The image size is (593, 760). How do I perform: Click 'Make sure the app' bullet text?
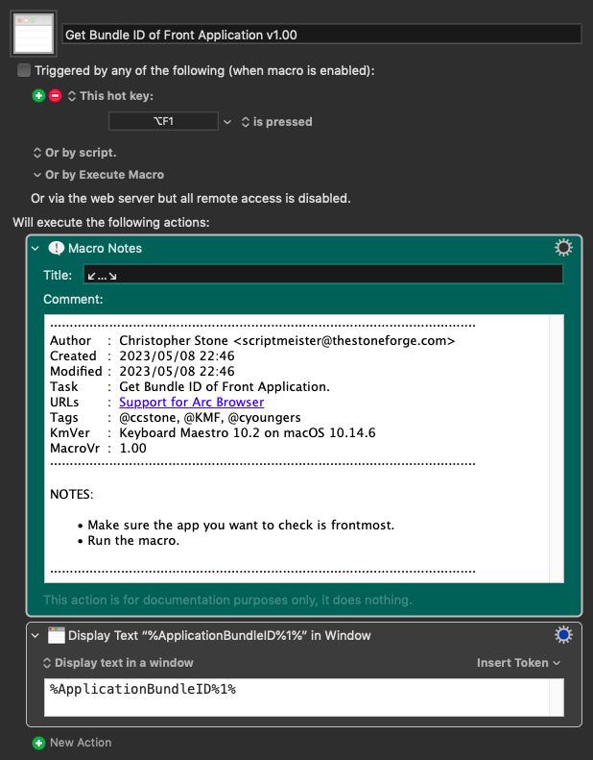pyautogui.click(x=241, y=525)
